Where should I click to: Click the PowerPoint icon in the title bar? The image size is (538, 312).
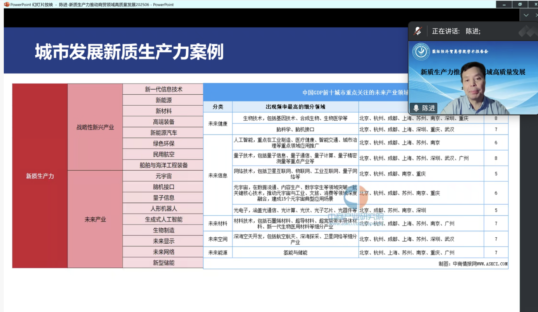[x=6, y=4]
